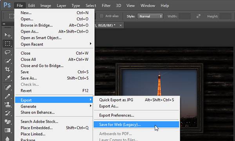Choose Open as Smart Object...
The height and width of the screenshot is (141, 235).
(54, 38)
